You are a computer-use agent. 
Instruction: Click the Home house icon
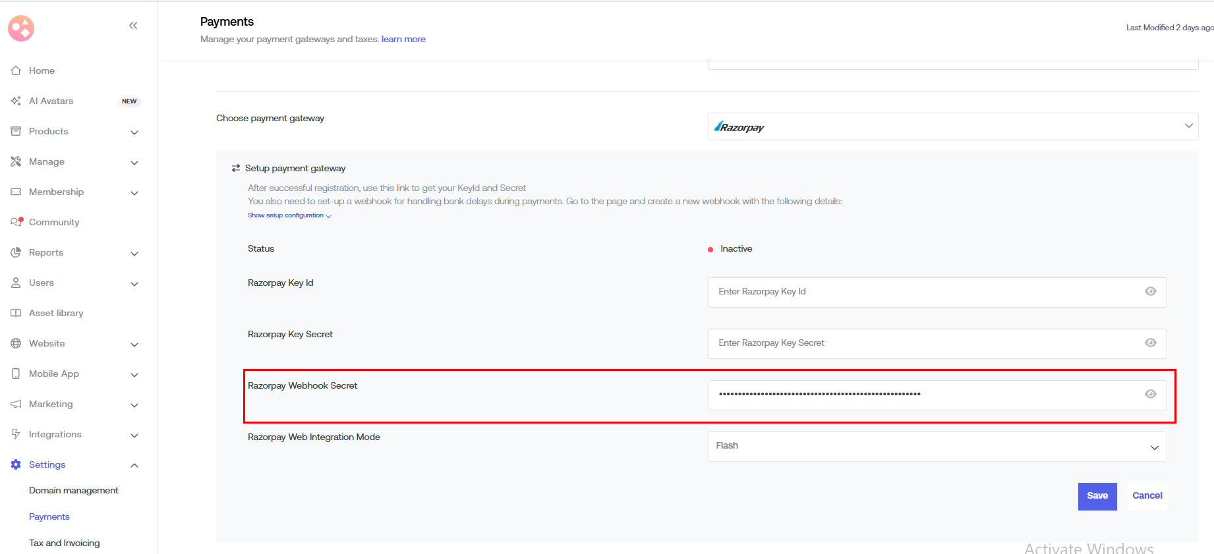[16, 70]
